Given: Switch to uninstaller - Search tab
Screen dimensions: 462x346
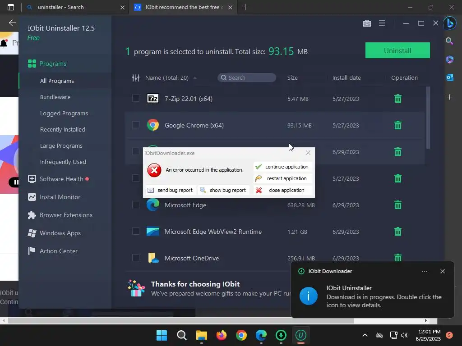Looking at the screenshot, I should tap(75, 7).
